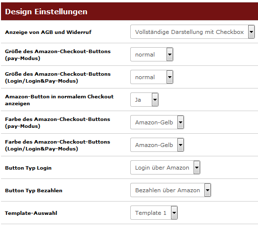Click arrow next to the Ja value
This screenshot has width=258, height=235.
[x=155, y=100]
